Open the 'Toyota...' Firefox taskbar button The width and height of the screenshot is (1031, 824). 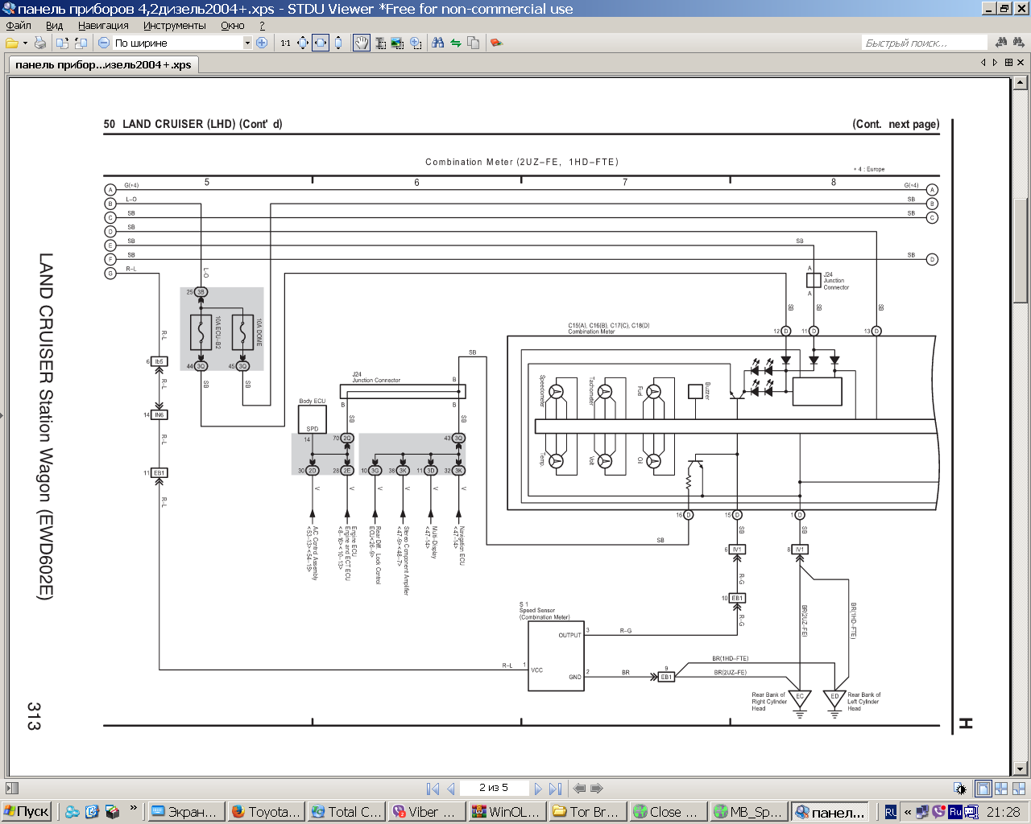[x=266, y=812]
